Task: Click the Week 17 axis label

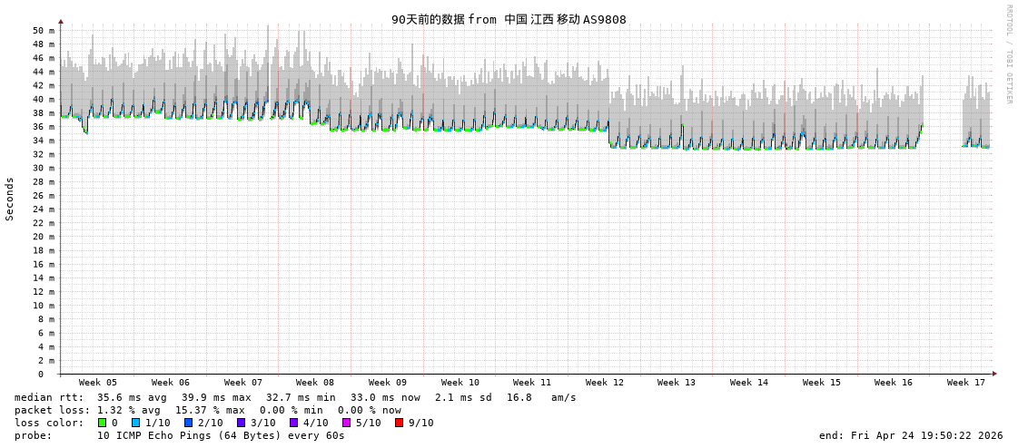Action: (966, 383)
